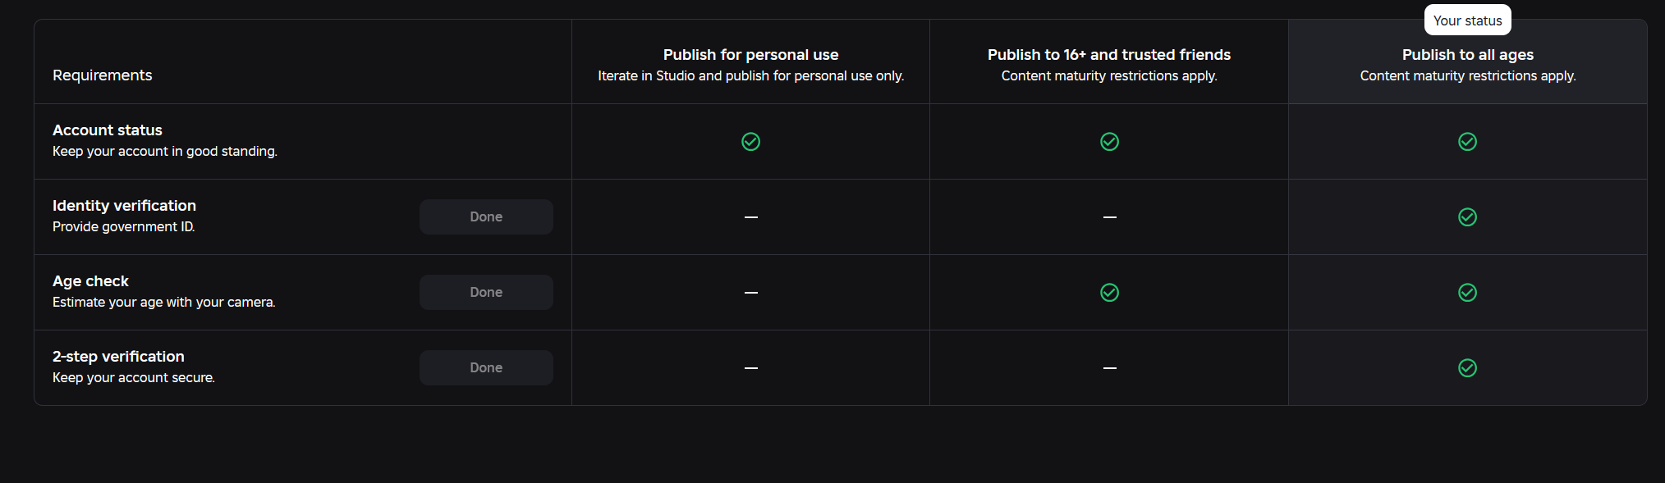Click Account status checkmark under all ages
1665x483 pixels.
coord(1467,142)
